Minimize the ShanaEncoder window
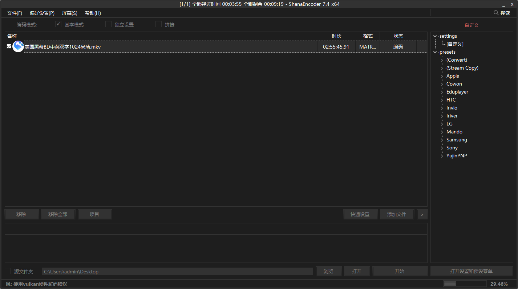Screen dimensions: 518x289 [x=503, y=4]
